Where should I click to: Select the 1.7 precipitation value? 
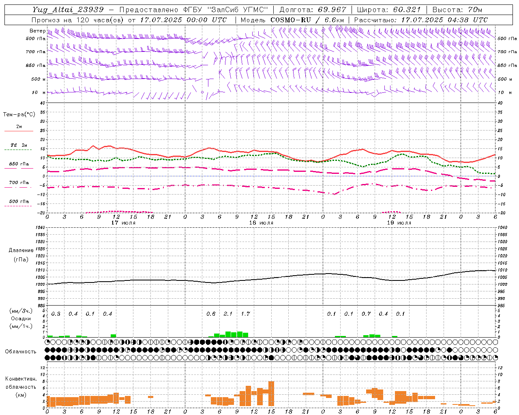pos(246,314)
